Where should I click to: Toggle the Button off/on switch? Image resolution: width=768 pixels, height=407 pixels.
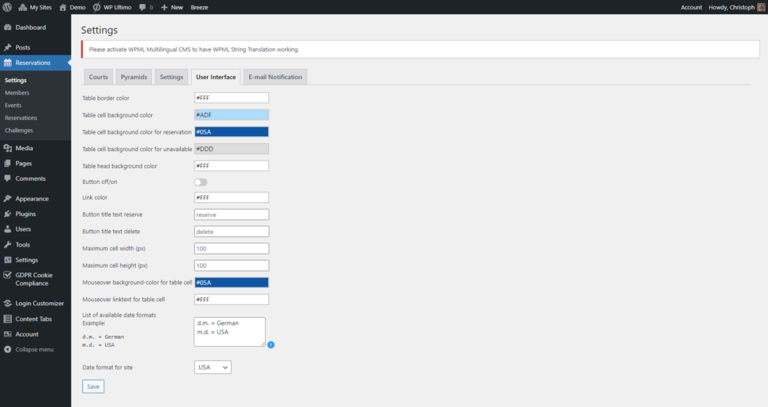201,182
